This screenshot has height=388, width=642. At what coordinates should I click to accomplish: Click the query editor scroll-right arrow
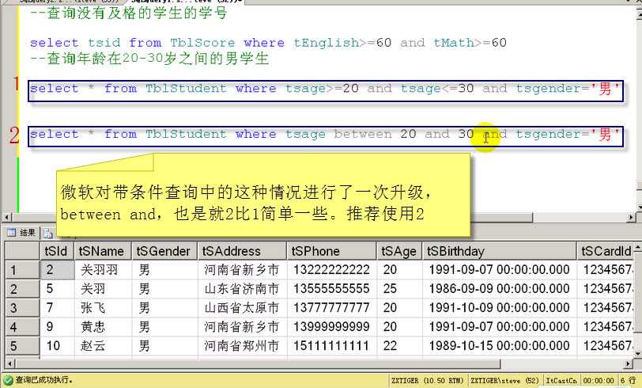pyautogui.click(x=631, y=217)
